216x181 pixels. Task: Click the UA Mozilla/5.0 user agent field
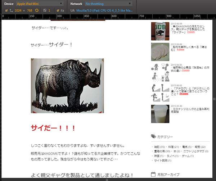(104, 10)
